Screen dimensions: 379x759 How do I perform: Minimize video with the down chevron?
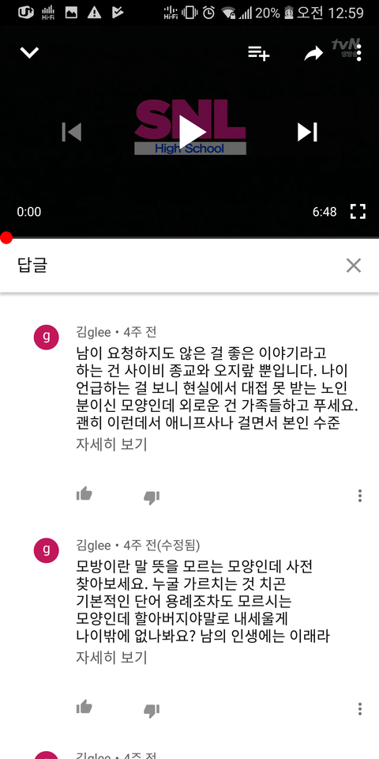[29, 52]
